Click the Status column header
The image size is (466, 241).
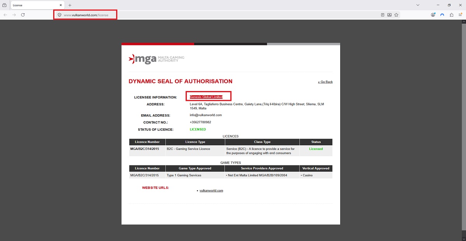pyautogui.click(x=316, y=142)
